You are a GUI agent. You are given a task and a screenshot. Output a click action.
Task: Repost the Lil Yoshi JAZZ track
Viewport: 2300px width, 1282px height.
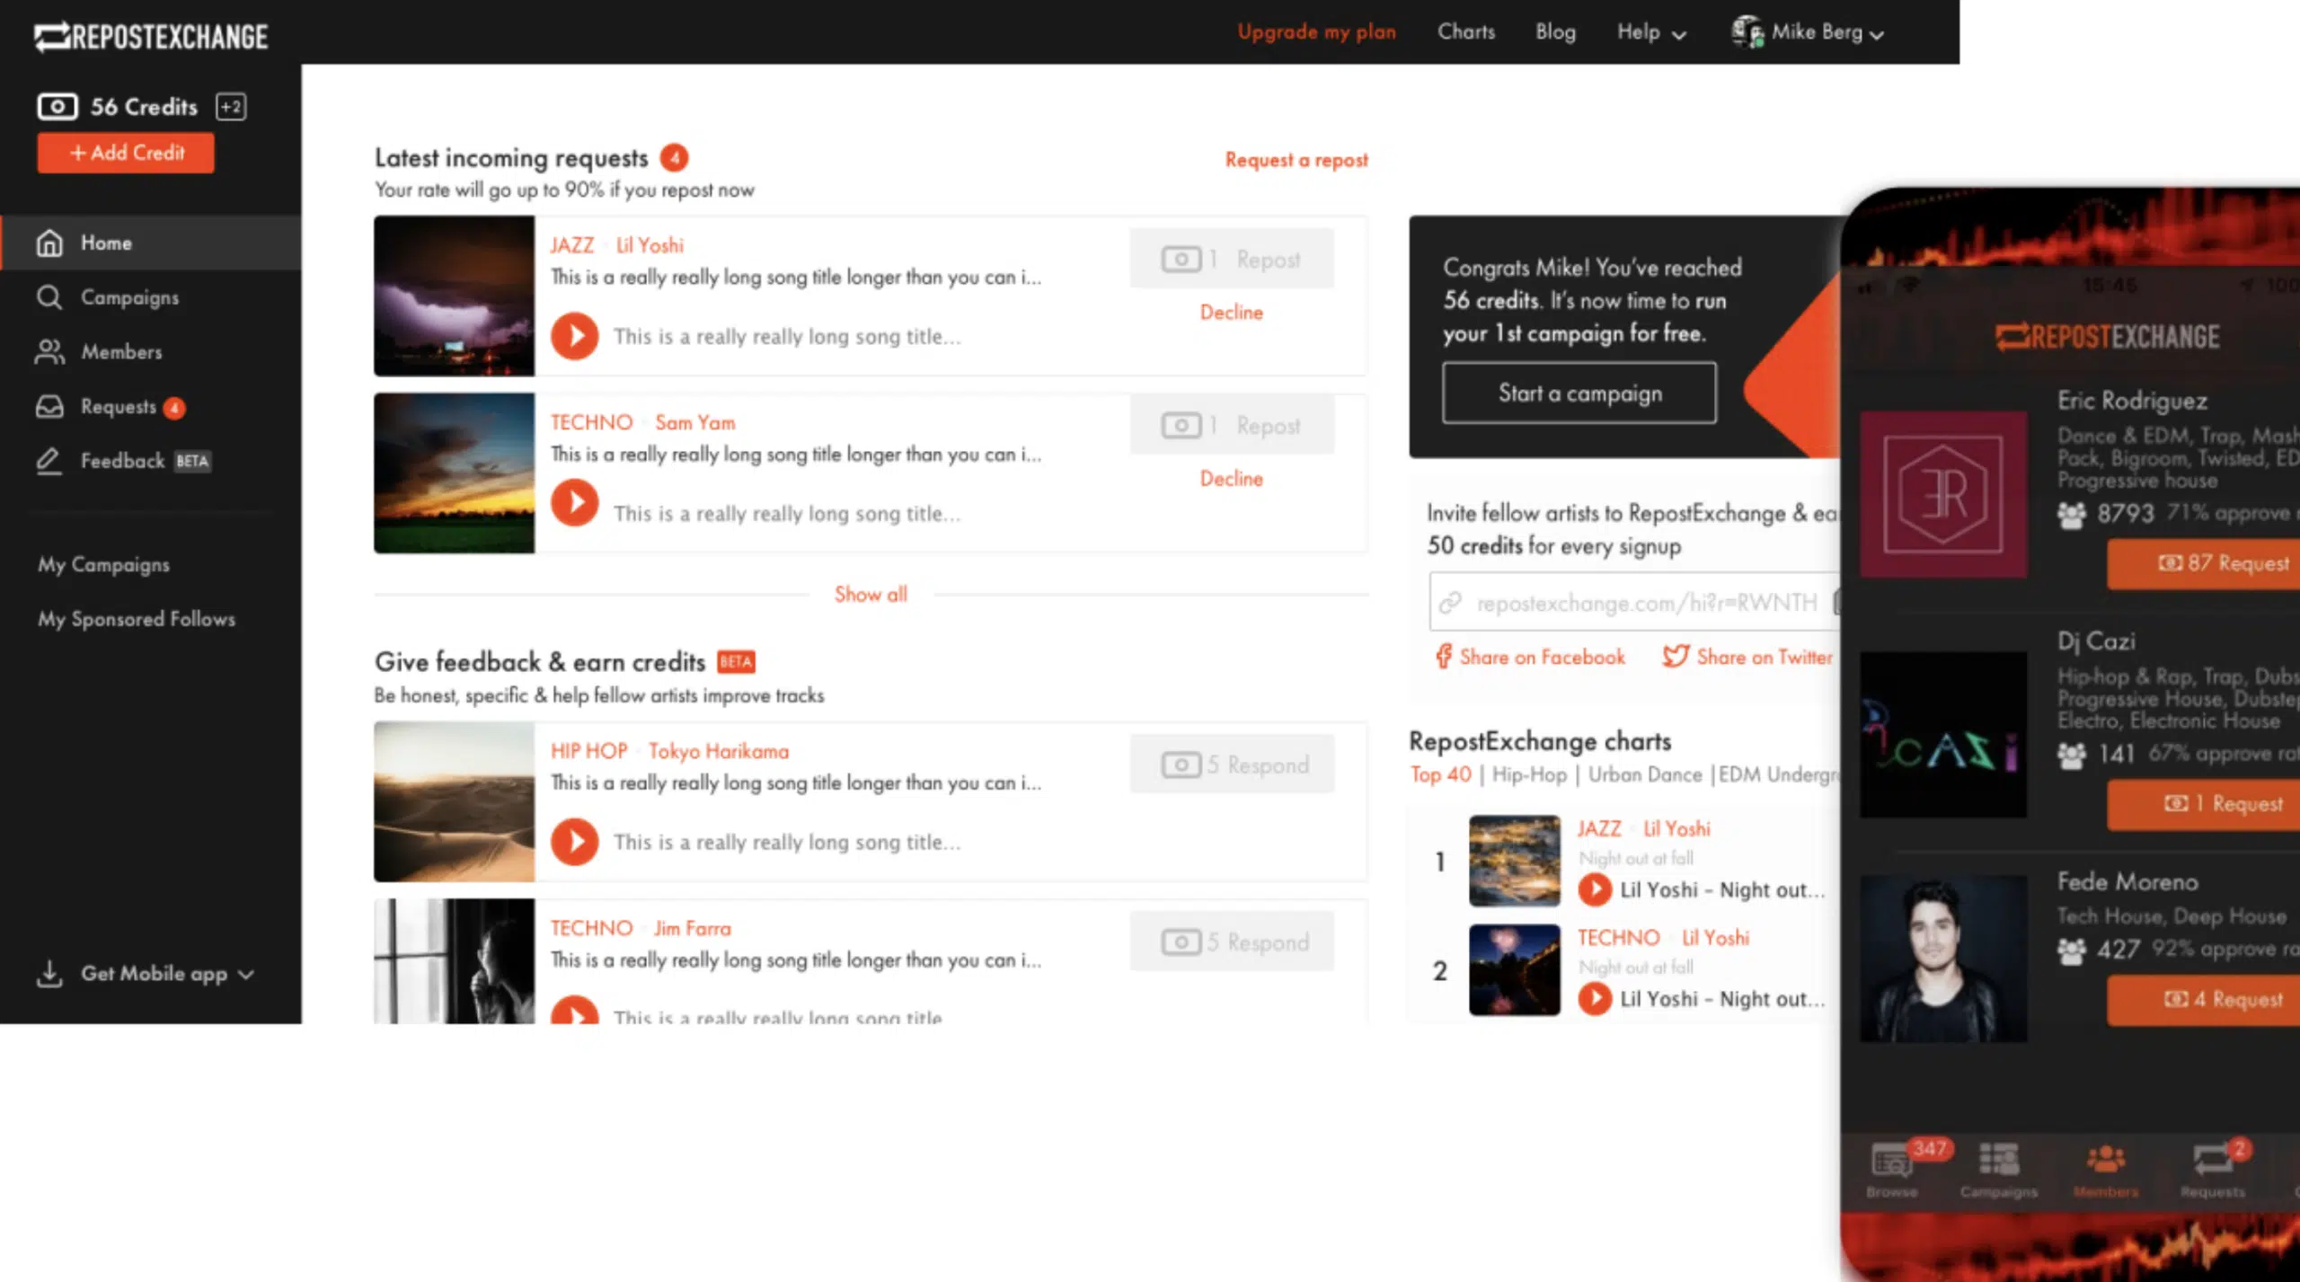pyautogui.click(x=1232, y=260)
